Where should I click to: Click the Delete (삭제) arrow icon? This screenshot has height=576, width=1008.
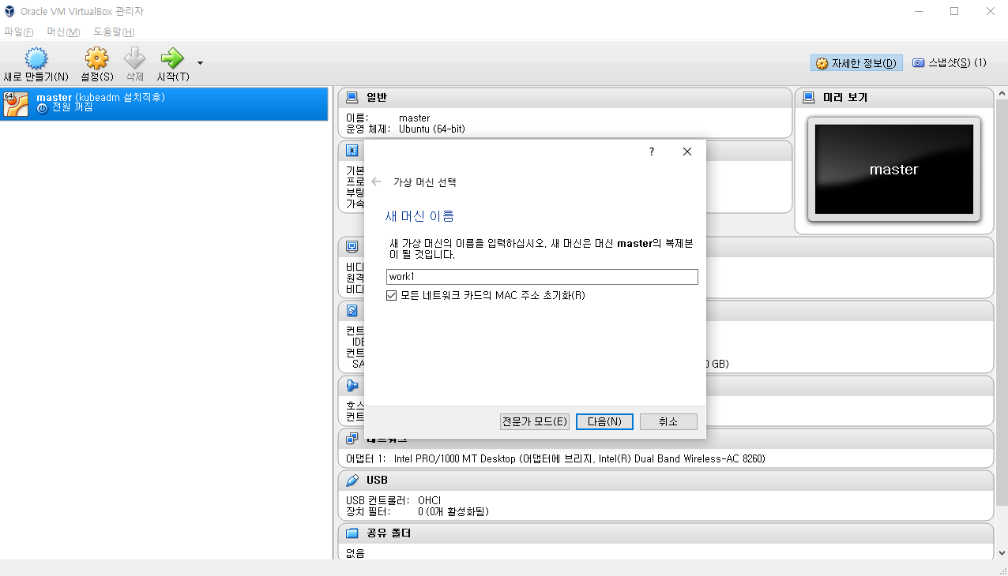135,59
